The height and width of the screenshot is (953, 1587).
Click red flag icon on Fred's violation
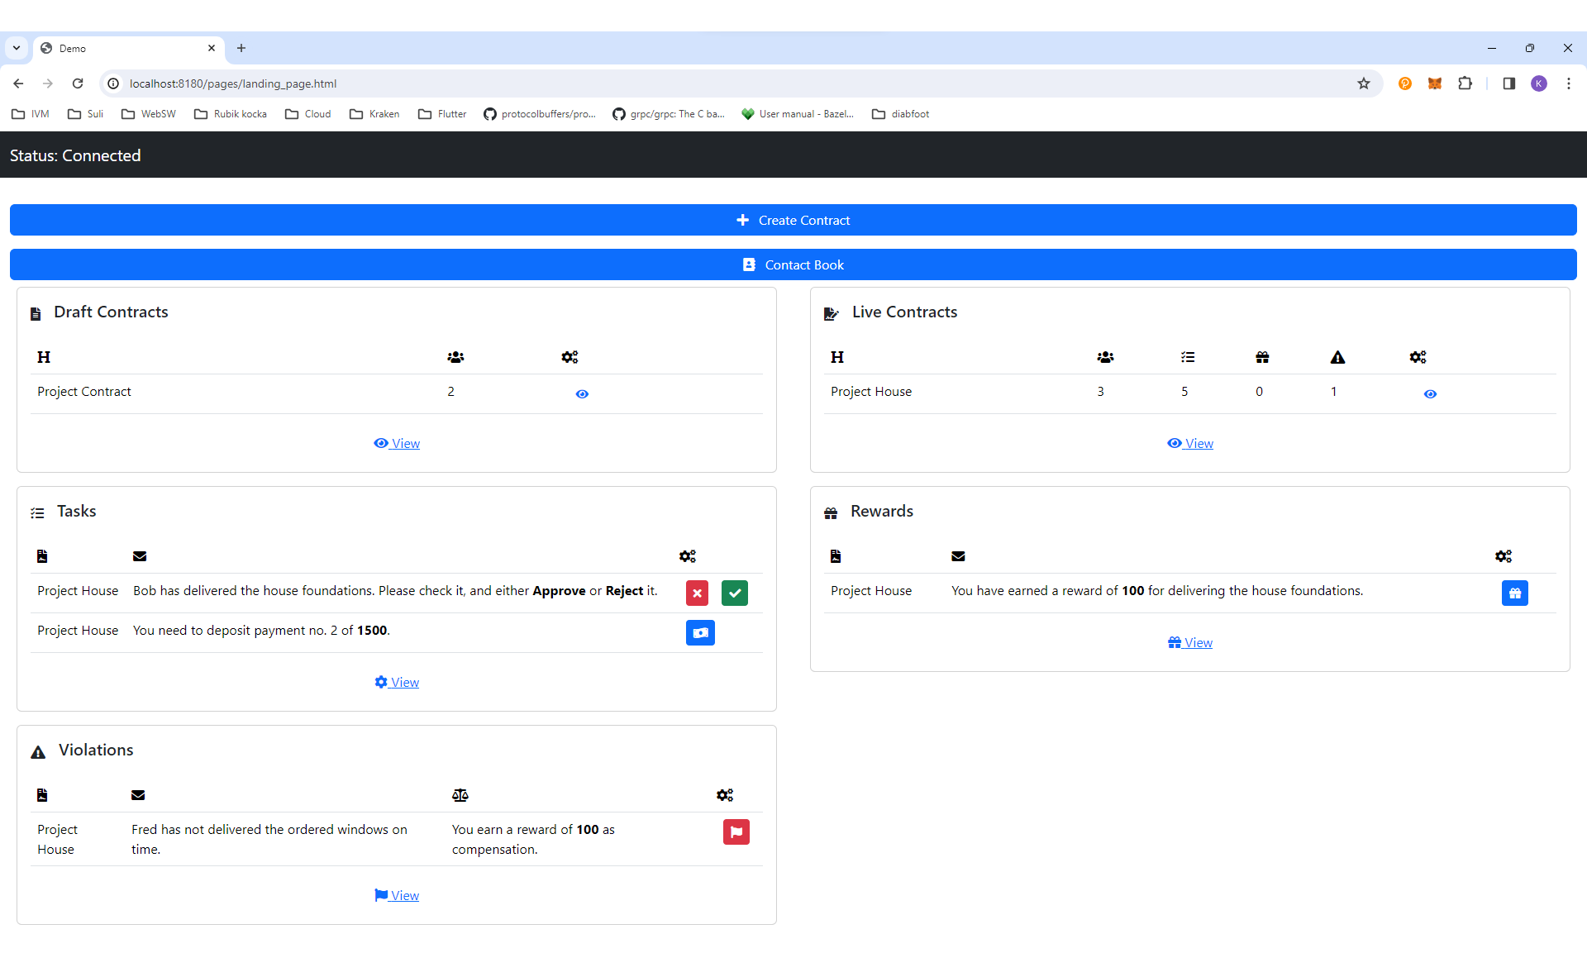pyautogui.click(x=736, y=831)
